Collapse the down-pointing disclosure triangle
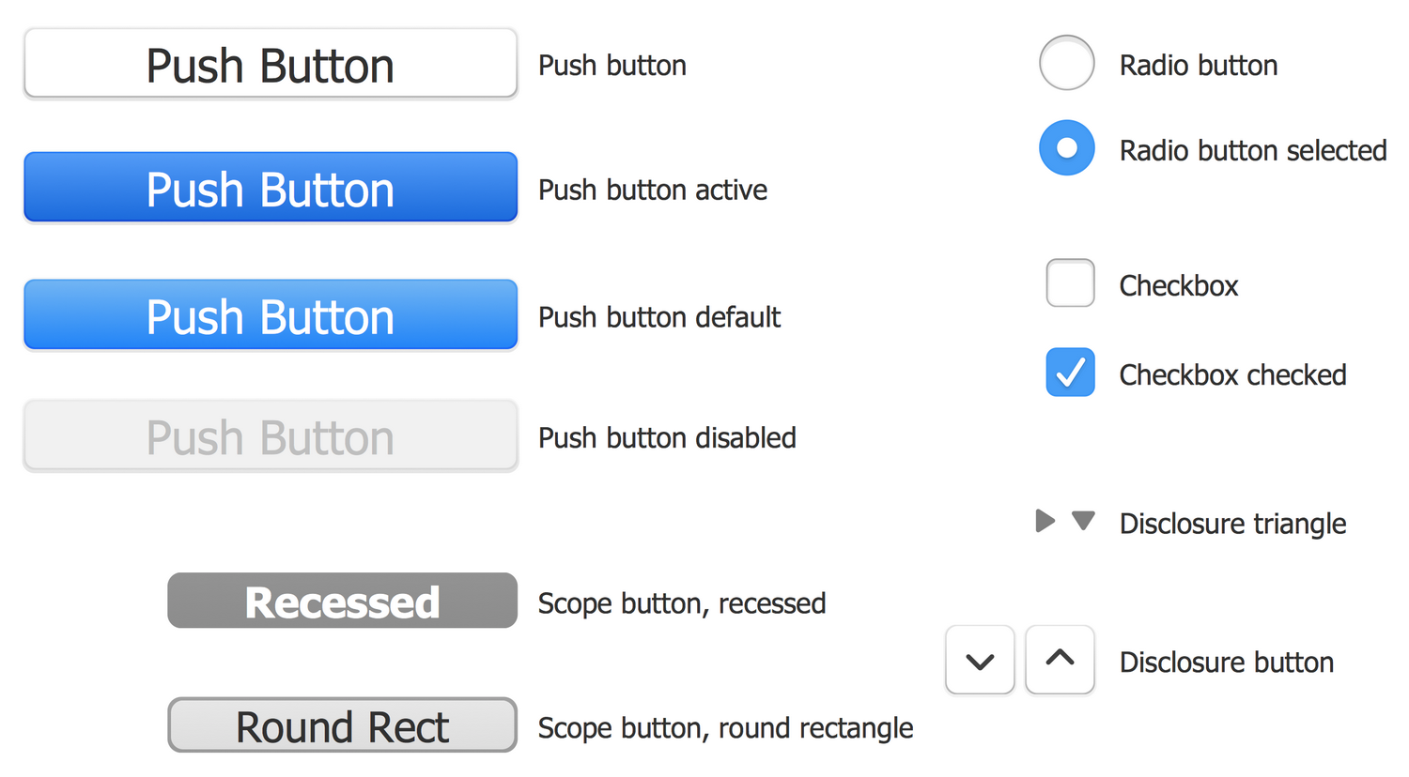The image size is (1409, 777). [x=1083, y=521]
